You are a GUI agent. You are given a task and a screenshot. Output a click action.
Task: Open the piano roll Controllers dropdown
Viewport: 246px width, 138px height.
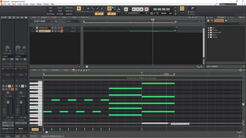click(56, 70)
